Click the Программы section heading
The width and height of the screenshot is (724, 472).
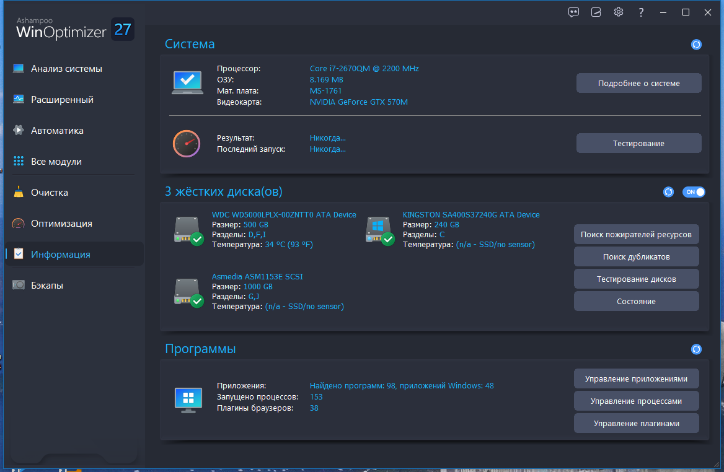click(x=200, y=349)
